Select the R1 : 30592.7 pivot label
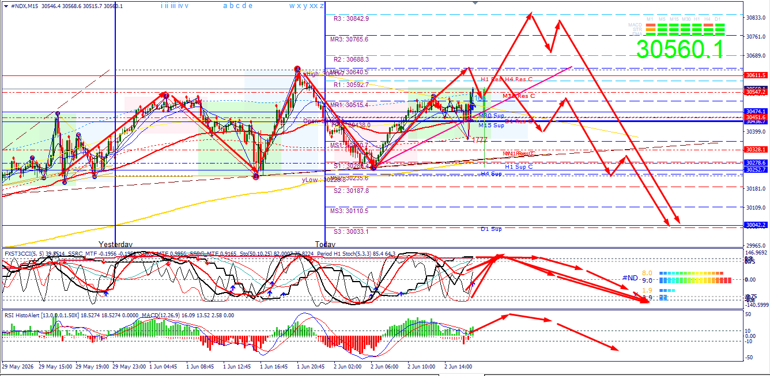This screenshot has width=770, height=376. tap(352, 85)
